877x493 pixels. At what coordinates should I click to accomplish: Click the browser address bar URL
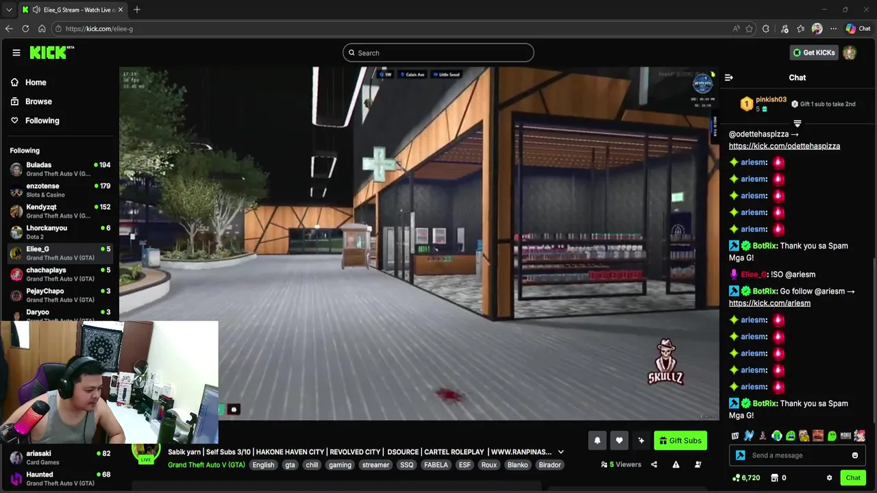point(99,29)
